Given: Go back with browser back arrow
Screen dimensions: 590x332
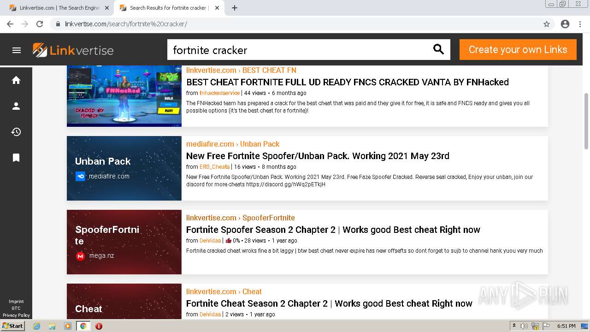Looking at the screenshot, I should pos(10,24).
